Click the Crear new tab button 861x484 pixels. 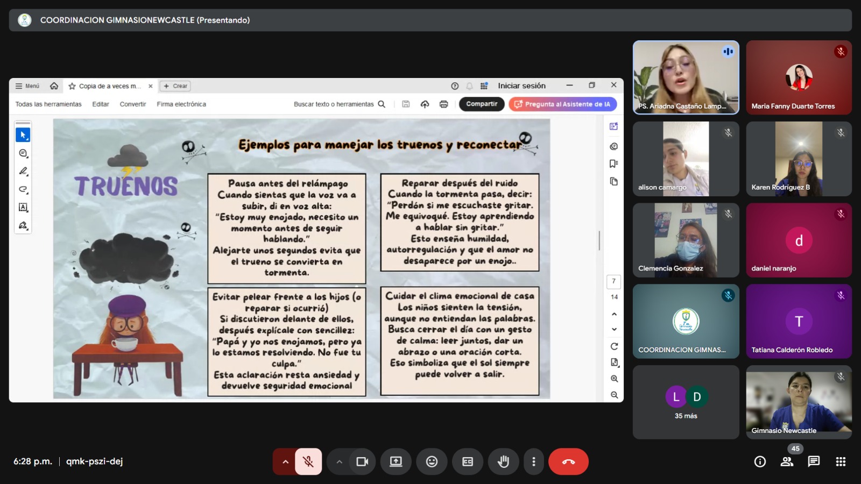click(x=175, y=86)
